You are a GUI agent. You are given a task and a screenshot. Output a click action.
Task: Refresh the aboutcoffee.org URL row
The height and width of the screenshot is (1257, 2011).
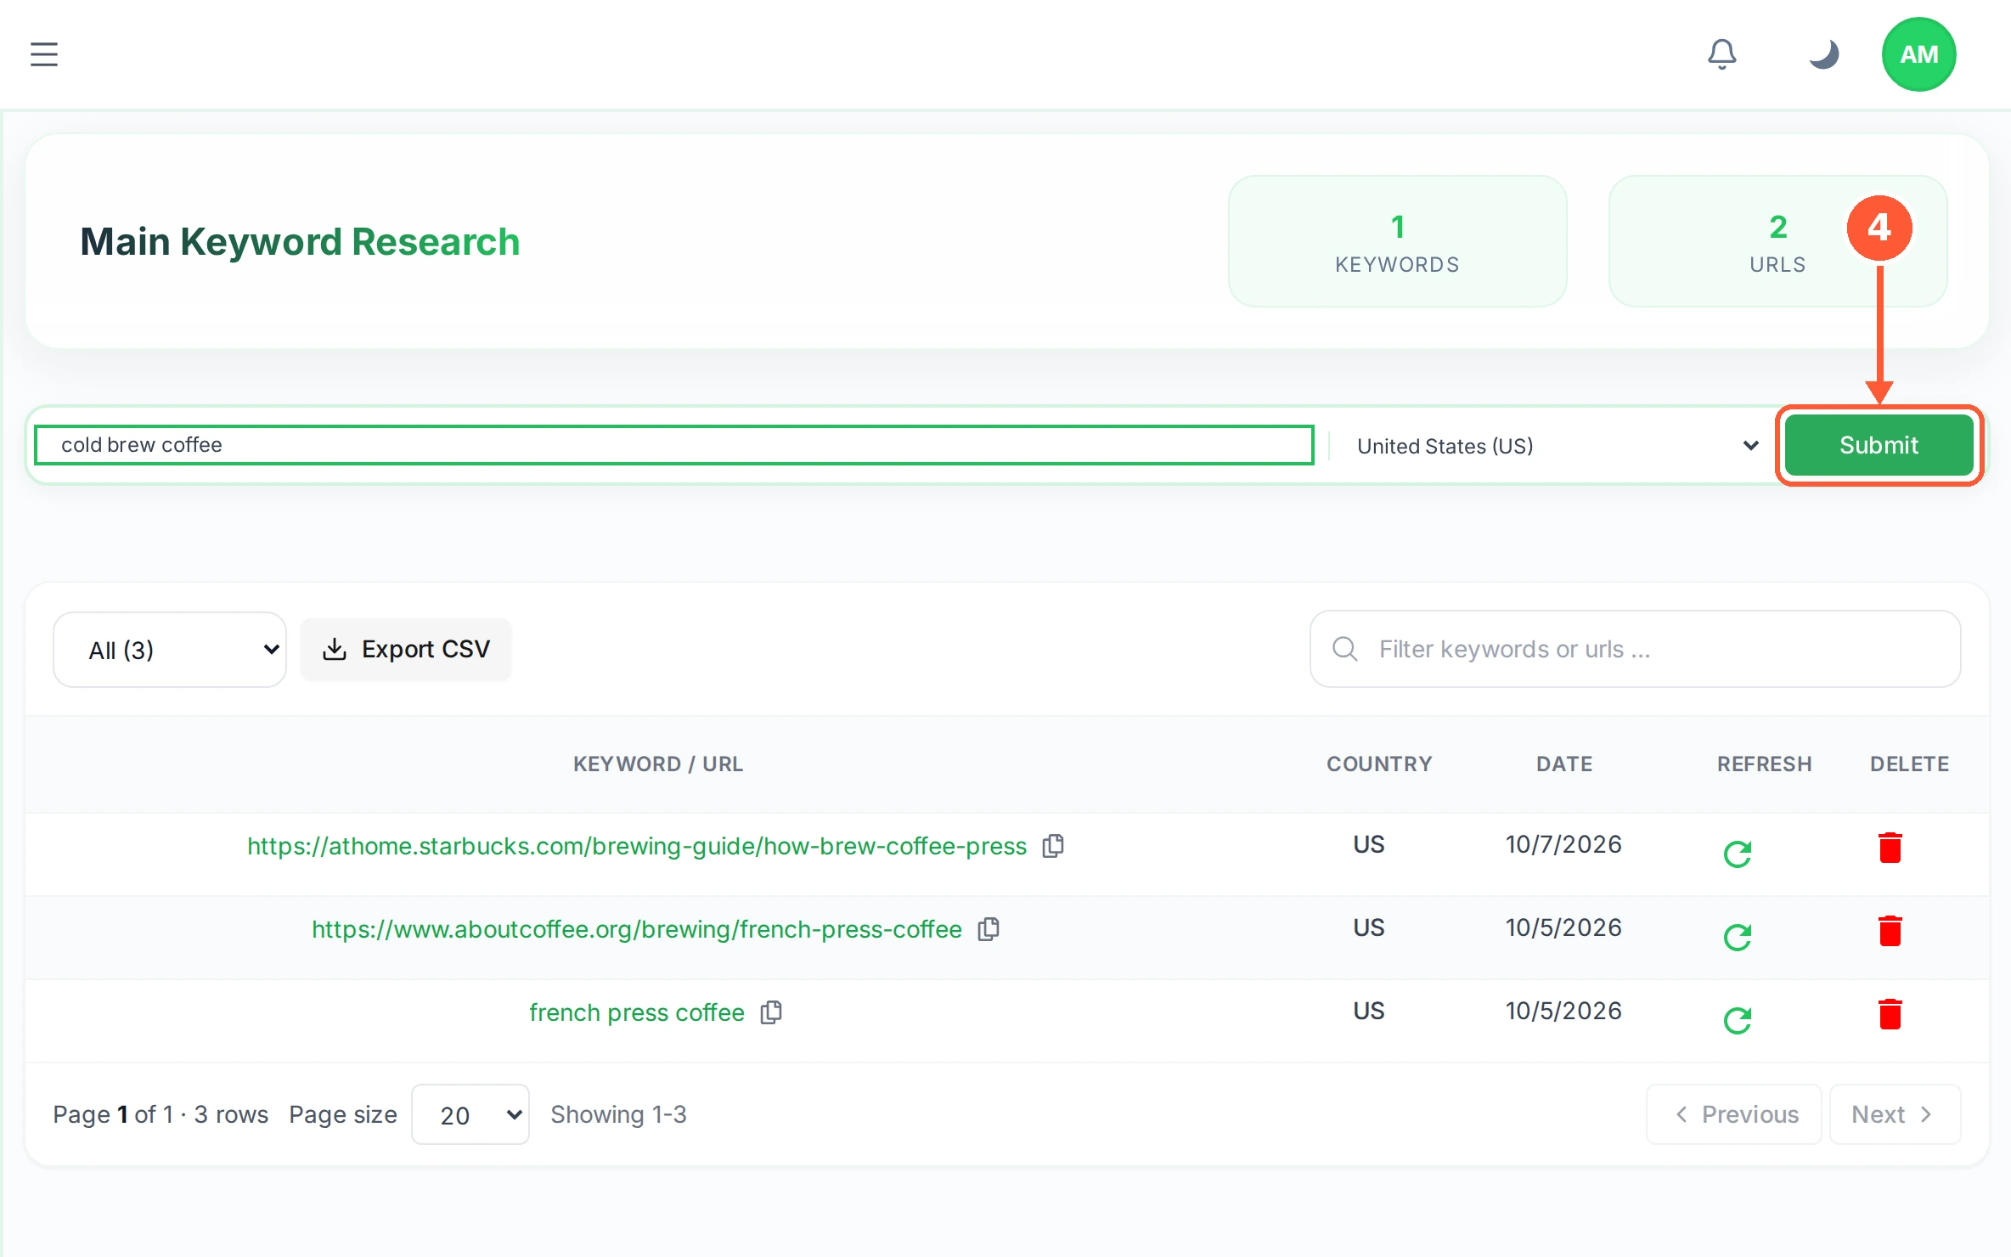pyautogui.click(x=1738, y=937)
